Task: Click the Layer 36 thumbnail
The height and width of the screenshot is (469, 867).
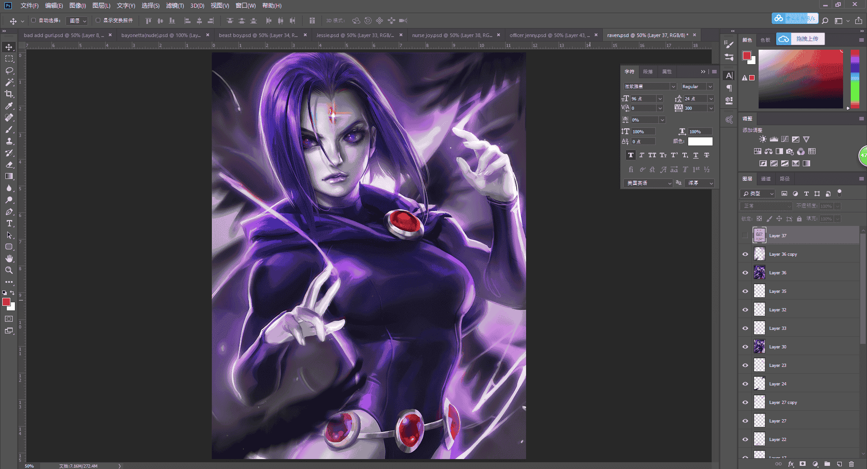Action: (760, 272)
